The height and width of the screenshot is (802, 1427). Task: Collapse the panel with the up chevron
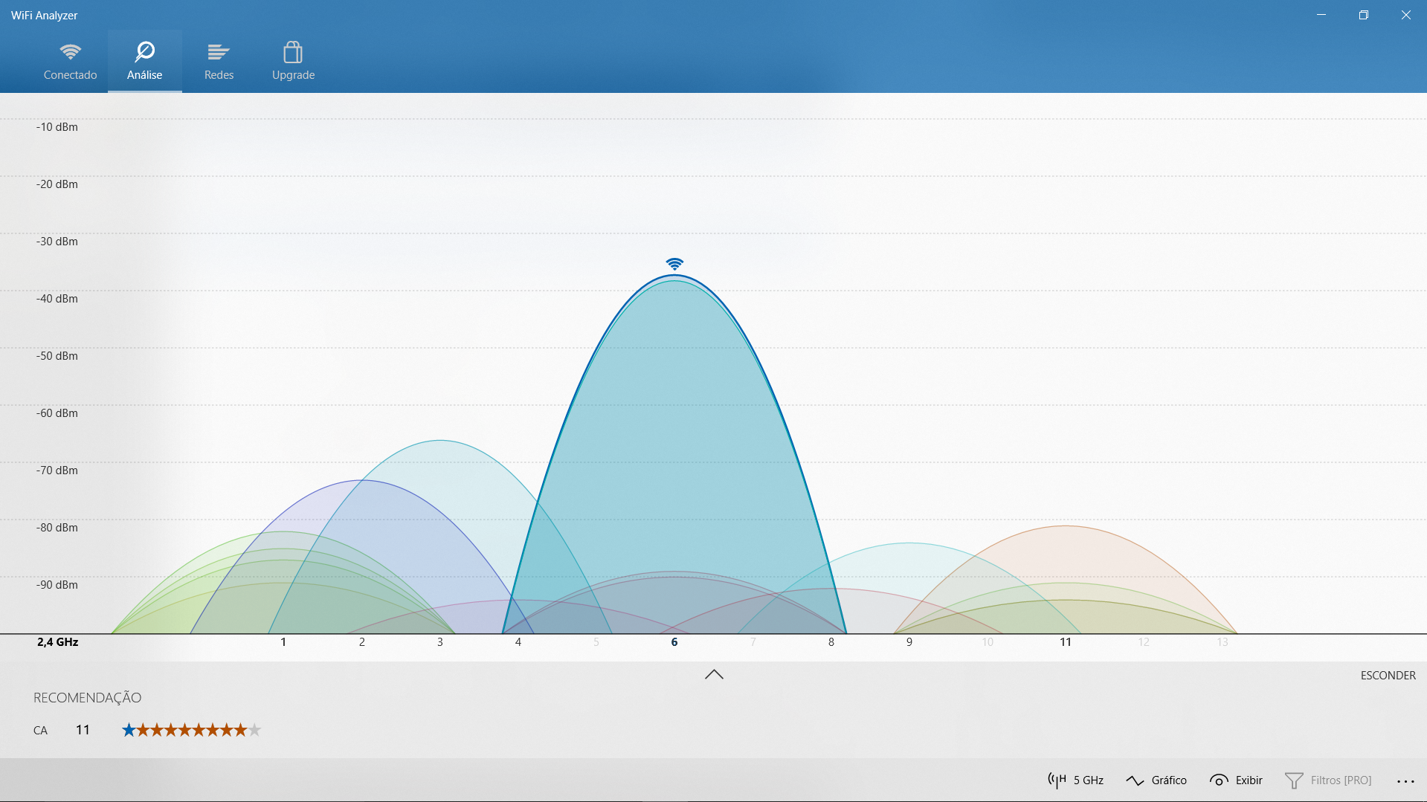point(714,674)
